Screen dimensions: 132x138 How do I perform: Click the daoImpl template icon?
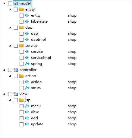click(27, 40)
